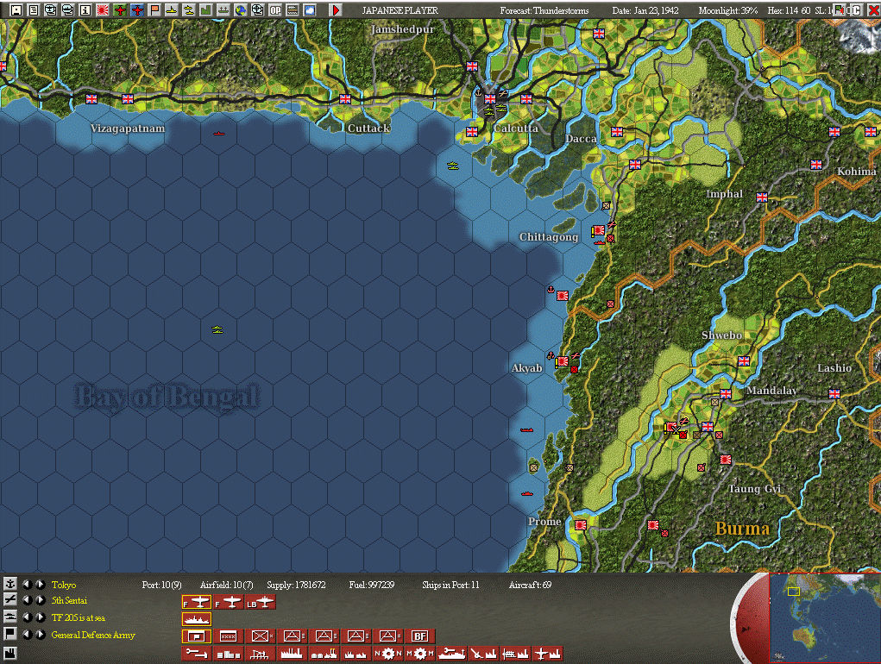Image resolution: width=881 pixels, height=664 pixels.
Task: Click the ship icon beside TF 205
Action: click(x=10, y=617)
